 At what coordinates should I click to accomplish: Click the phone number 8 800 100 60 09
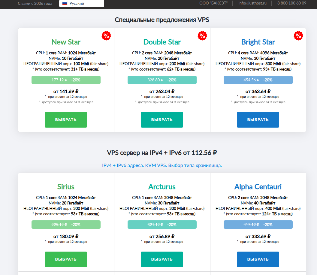(x=292, y=3)
